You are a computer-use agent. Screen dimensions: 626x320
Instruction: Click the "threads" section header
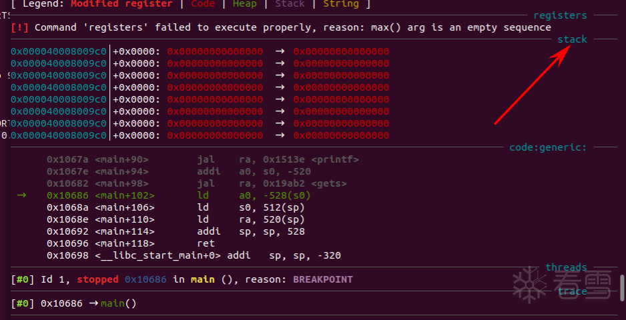[566, 267]
